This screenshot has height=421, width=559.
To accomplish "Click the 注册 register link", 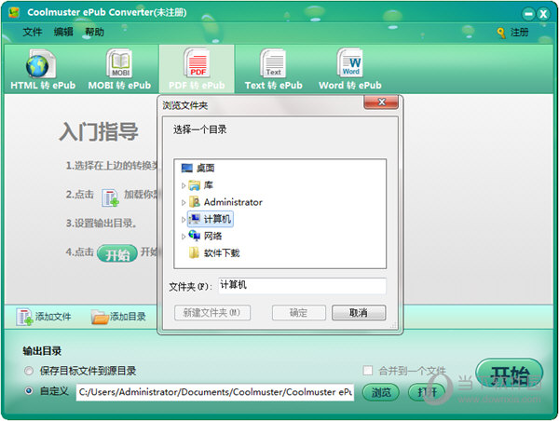I will [x=520, y=33].
